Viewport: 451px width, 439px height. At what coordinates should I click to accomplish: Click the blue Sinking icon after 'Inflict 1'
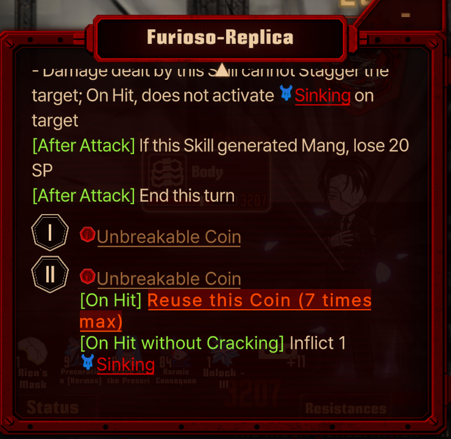[88, 362]
